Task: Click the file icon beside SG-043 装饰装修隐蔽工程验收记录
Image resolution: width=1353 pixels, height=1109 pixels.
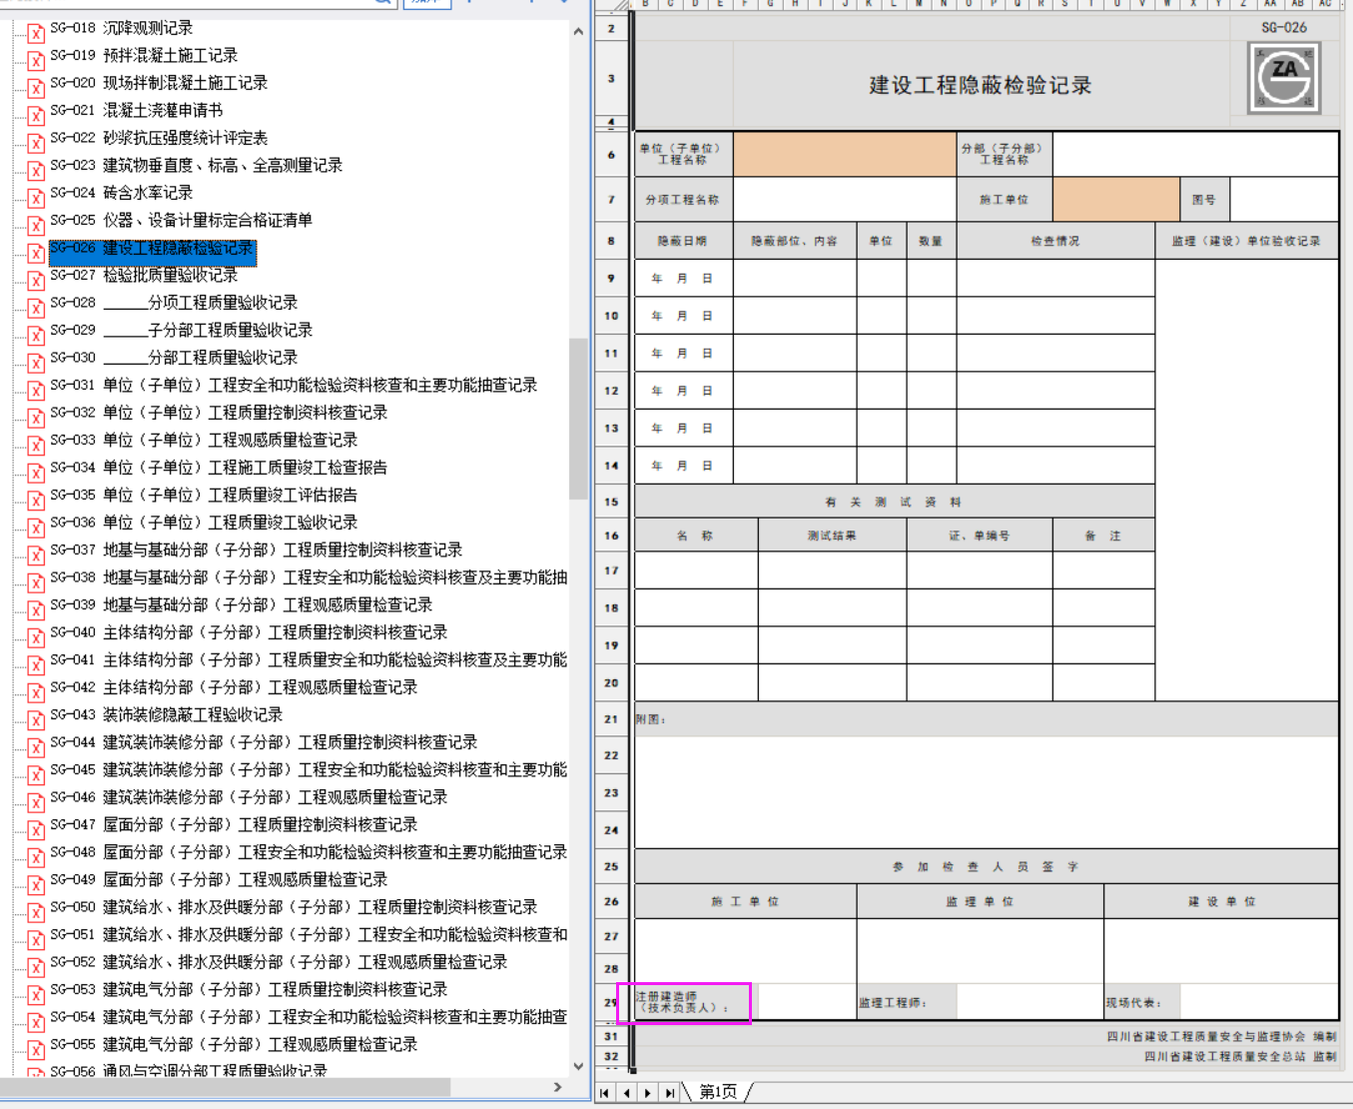Action: click(36, 719)
